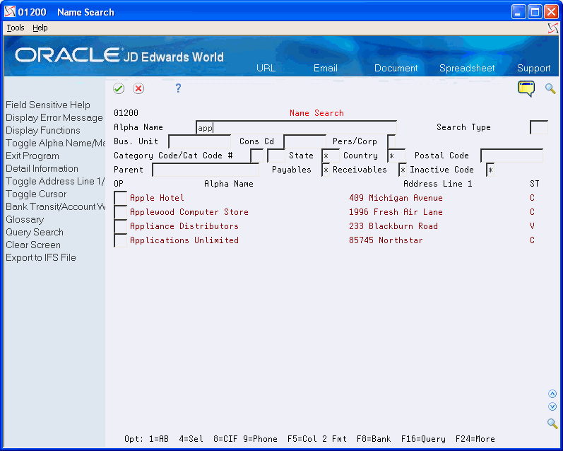Click the Cons Cd input field
Viewport: 563px width, 451px height.
pyautogui.click(x=305, y=141)
